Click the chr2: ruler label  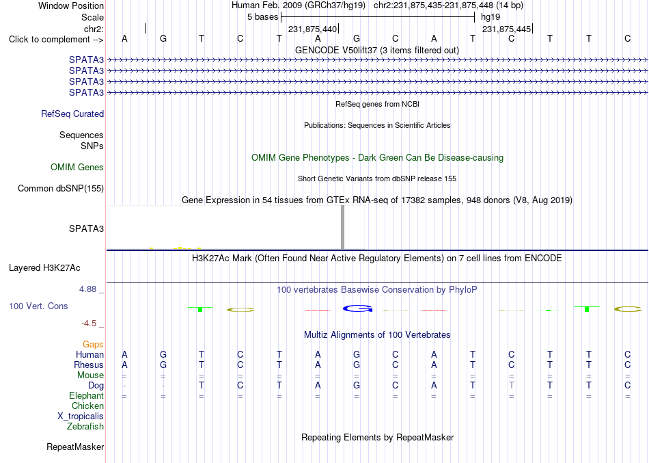point(94,29)
